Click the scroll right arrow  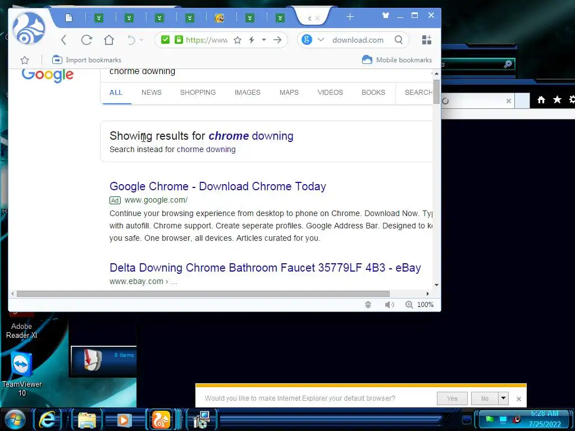(427, 294)
